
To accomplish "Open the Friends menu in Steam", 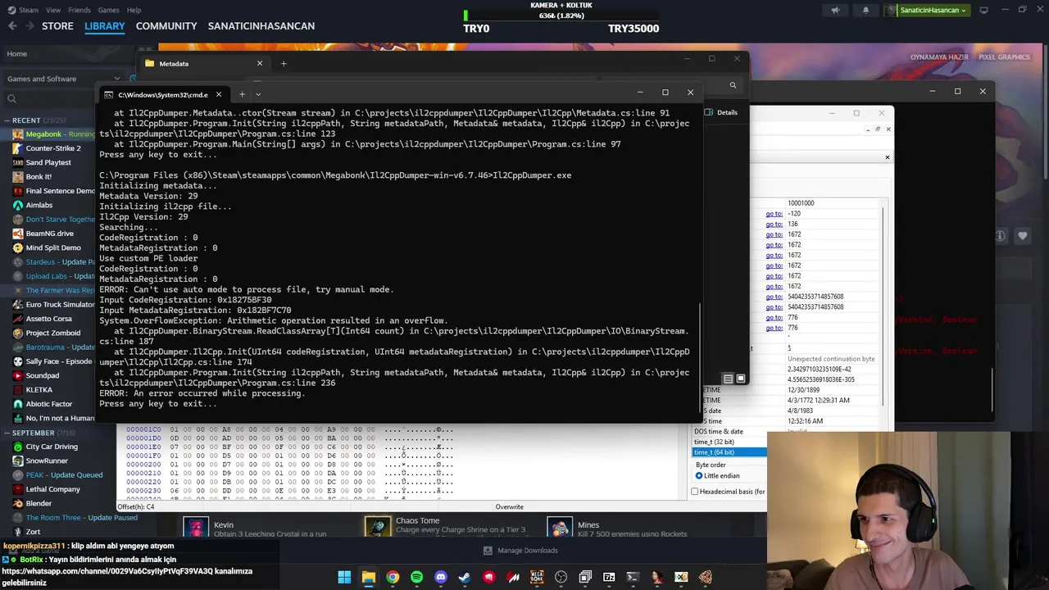I will click(x=79, y=10).
